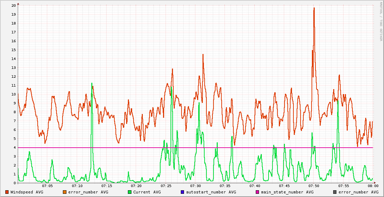Viewport: 384px width, 197px height.
Task: Click the y-axis value 17
Action: [14, 32]
